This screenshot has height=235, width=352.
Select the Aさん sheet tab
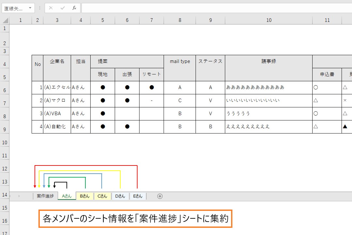[x=67, y=196]
